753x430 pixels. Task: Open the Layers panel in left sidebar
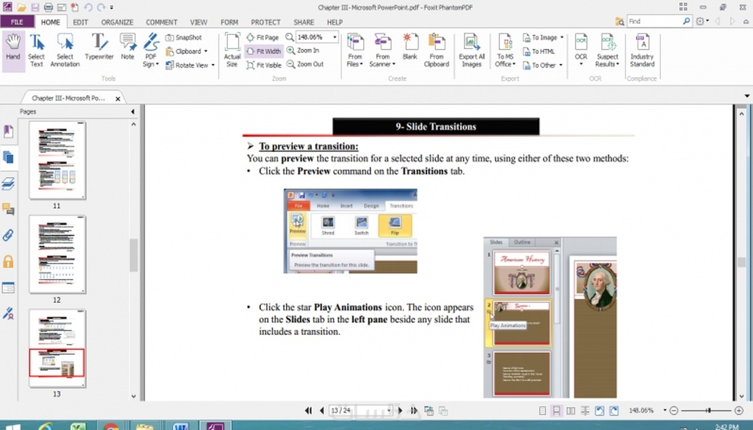[x=8, y=184]
